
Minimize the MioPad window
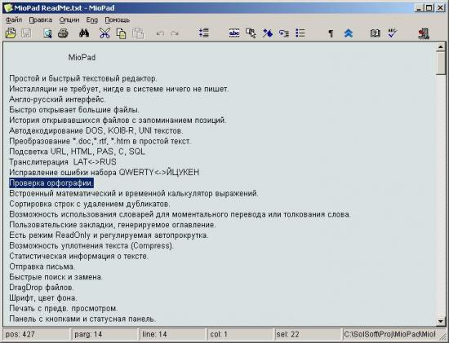(x=420, y=7)
